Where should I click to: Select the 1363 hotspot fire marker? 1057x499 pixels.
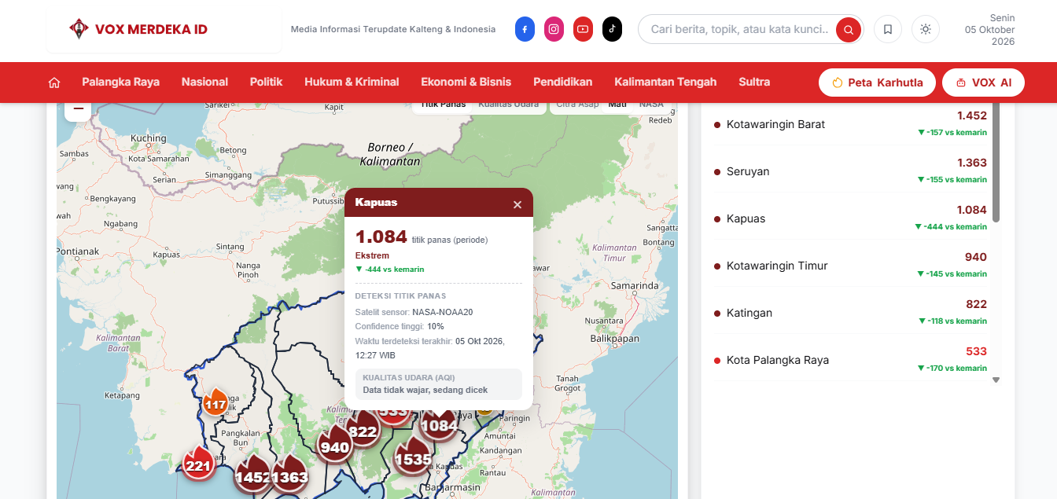(289, 475)
